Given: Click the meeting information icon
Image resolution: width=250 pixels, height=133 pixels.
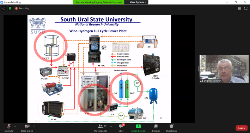Looking at the screenshot, I should [4, 8].
